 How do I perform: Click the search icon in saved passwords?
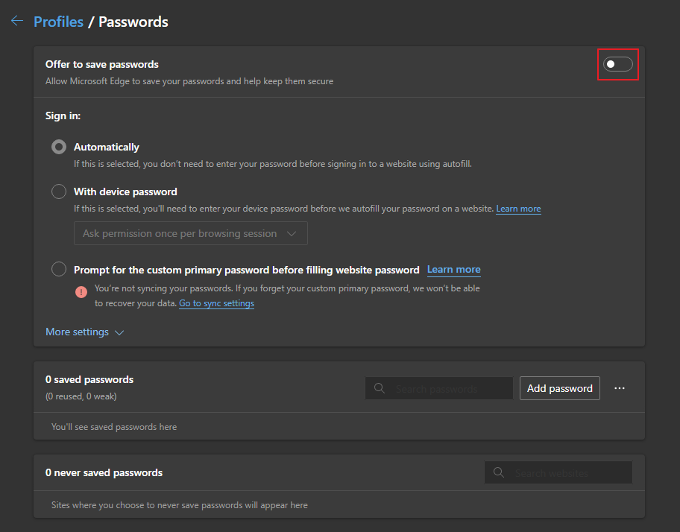click(380, 388)
